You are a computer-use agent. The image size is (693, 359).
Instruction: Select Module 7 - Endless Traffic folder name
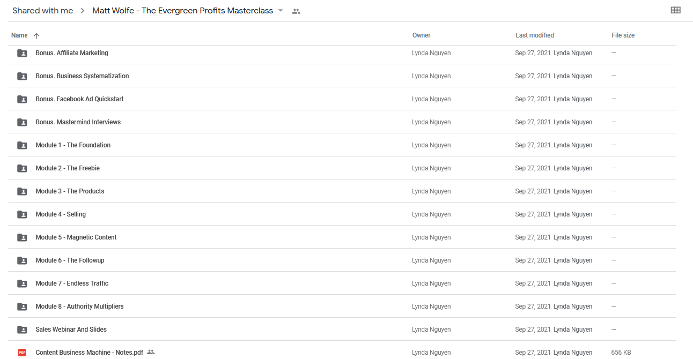(x=72, y=283)
